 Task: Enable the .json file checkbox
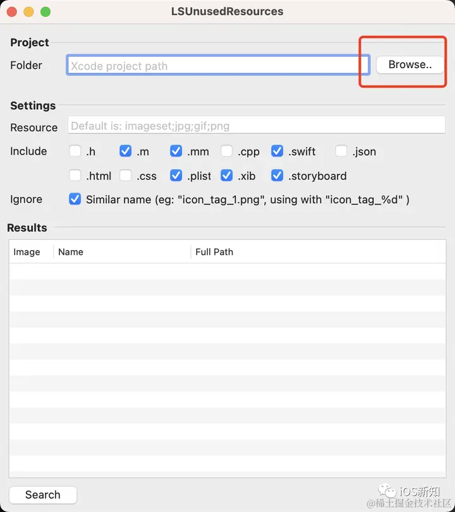341,151
